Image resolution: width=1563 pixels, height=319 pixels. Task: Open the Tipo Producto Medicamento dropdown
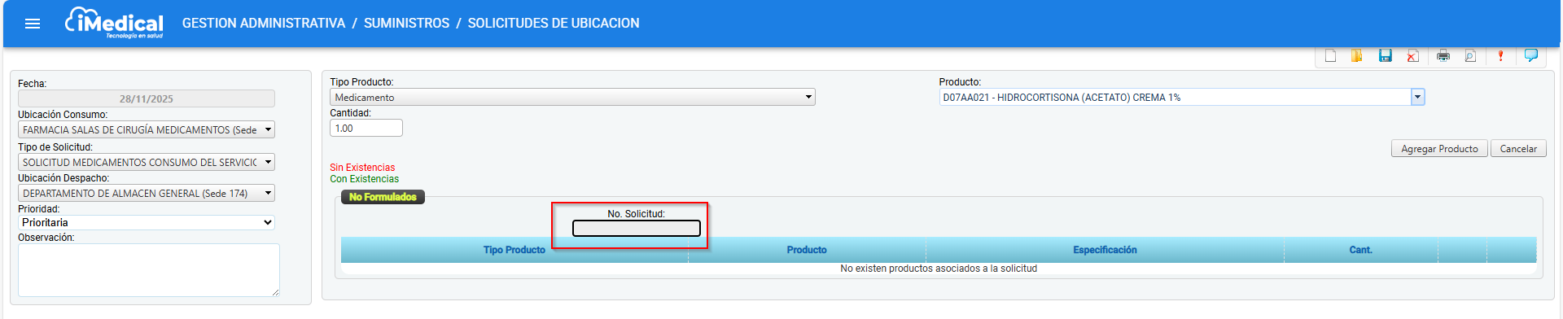pyautogui.click(x=572, y=97)
